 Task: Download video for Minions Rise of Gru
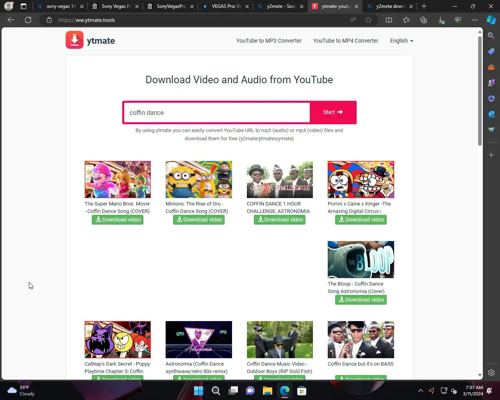[199, 220]
